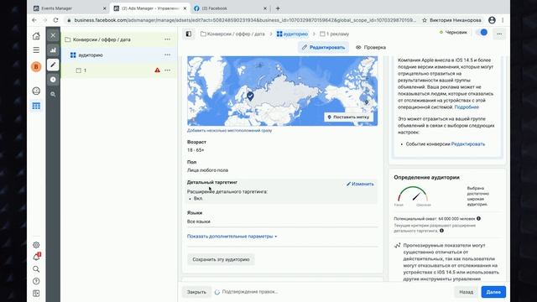Viewport: 537px width, 302px height.
Task: Click the zoom magnifier in dark strip
Action: tap(53, 94)
